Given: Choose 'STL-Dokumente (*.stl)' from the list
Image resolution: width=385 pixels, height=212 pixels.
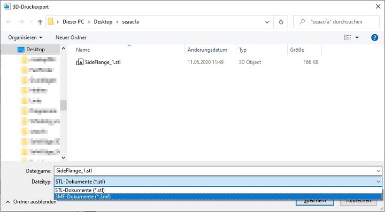Looking at the screenshot, I should (218, 190).
